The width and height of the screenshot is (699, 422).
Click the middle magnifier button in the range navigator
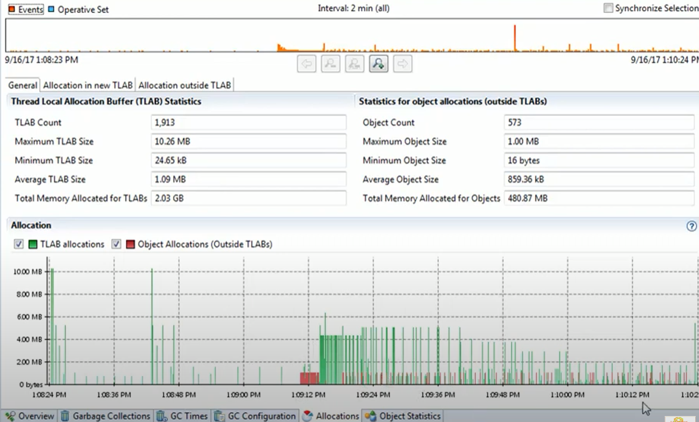coord(354,64)
